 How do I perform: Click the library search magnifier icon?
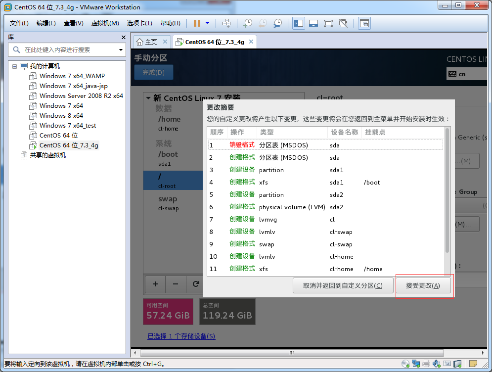click(16, 49)
